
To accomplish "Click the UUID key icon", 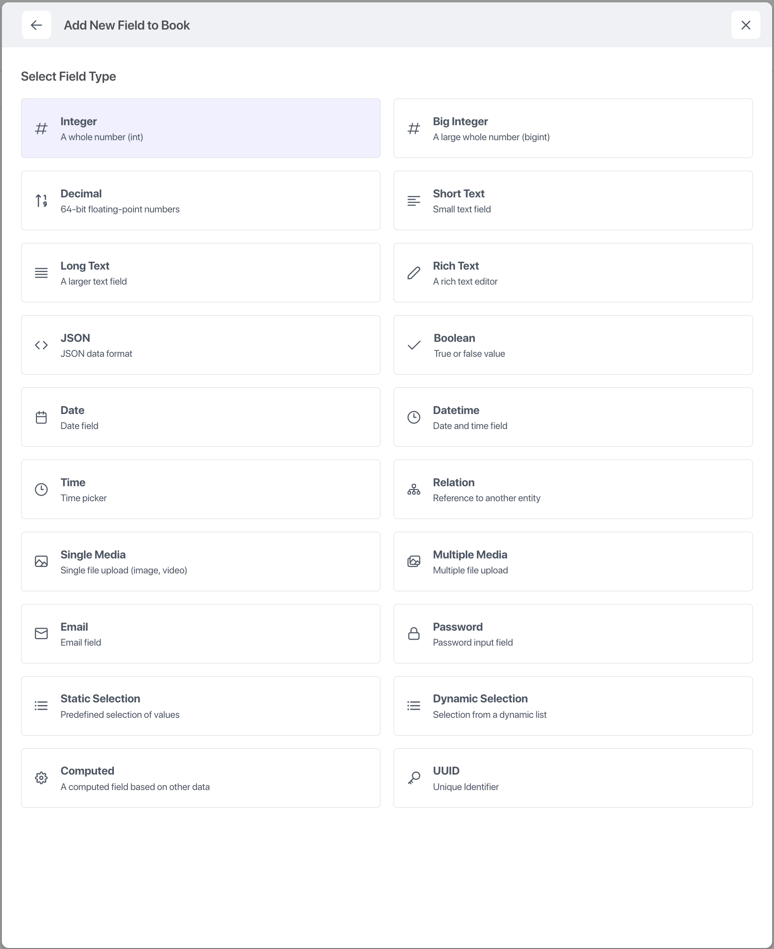I will (x=414, y=778).
